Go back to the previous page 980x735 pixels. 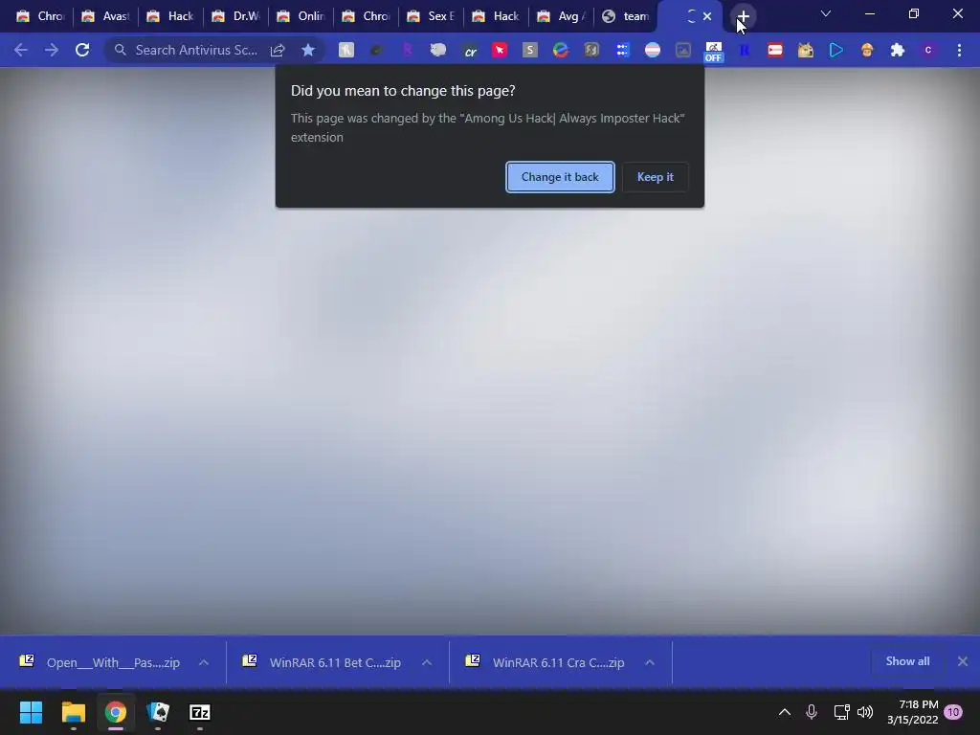(x=21, y=50)
